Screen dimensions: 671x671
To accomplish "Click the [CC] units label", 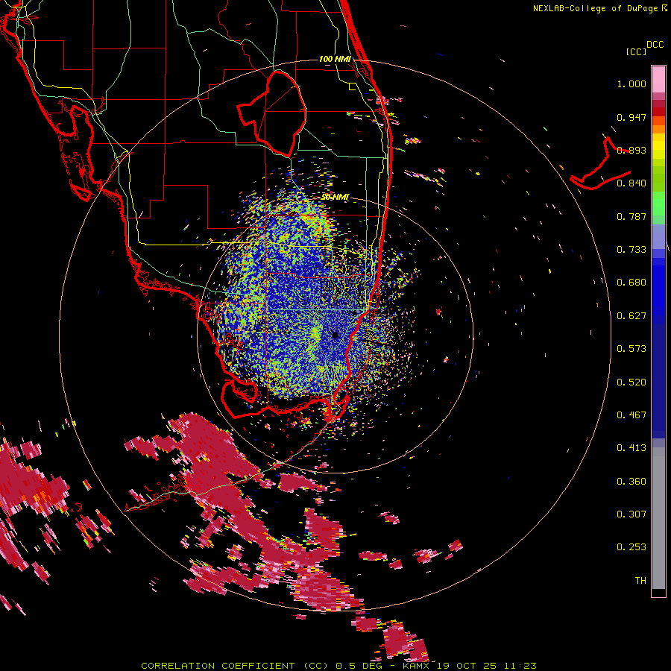I will (x=636, y=51).
